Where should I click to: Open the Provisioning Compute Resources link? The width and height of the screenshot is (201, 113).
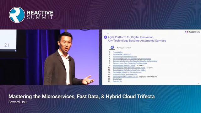[125, 56]
